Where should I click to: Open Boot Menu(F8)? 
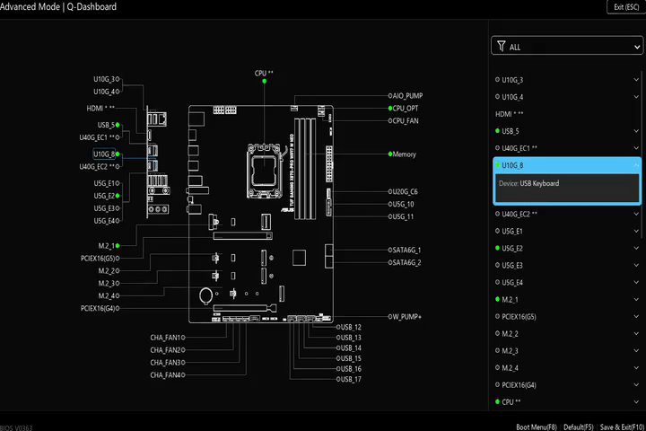537,427
